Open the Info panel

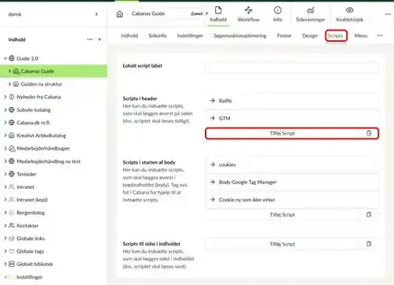click(277, 14)
